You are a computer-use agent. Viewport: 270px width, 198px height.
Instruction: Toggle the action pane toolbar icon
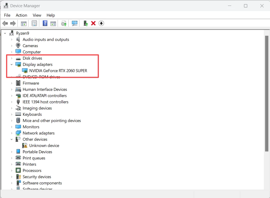coord(53,24)
